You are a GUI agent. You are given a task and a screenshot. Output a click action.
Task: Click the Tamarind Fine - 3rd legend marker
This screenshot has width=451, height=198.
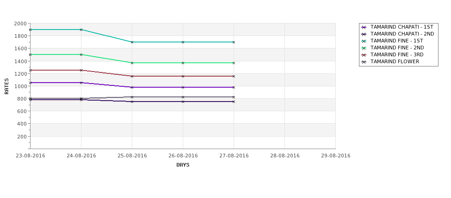click(364, 55)
